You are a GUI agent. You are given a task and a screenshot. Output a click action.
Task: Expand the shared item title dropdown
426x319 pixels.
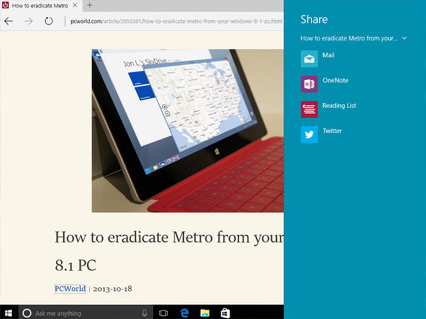click(405, 38)
